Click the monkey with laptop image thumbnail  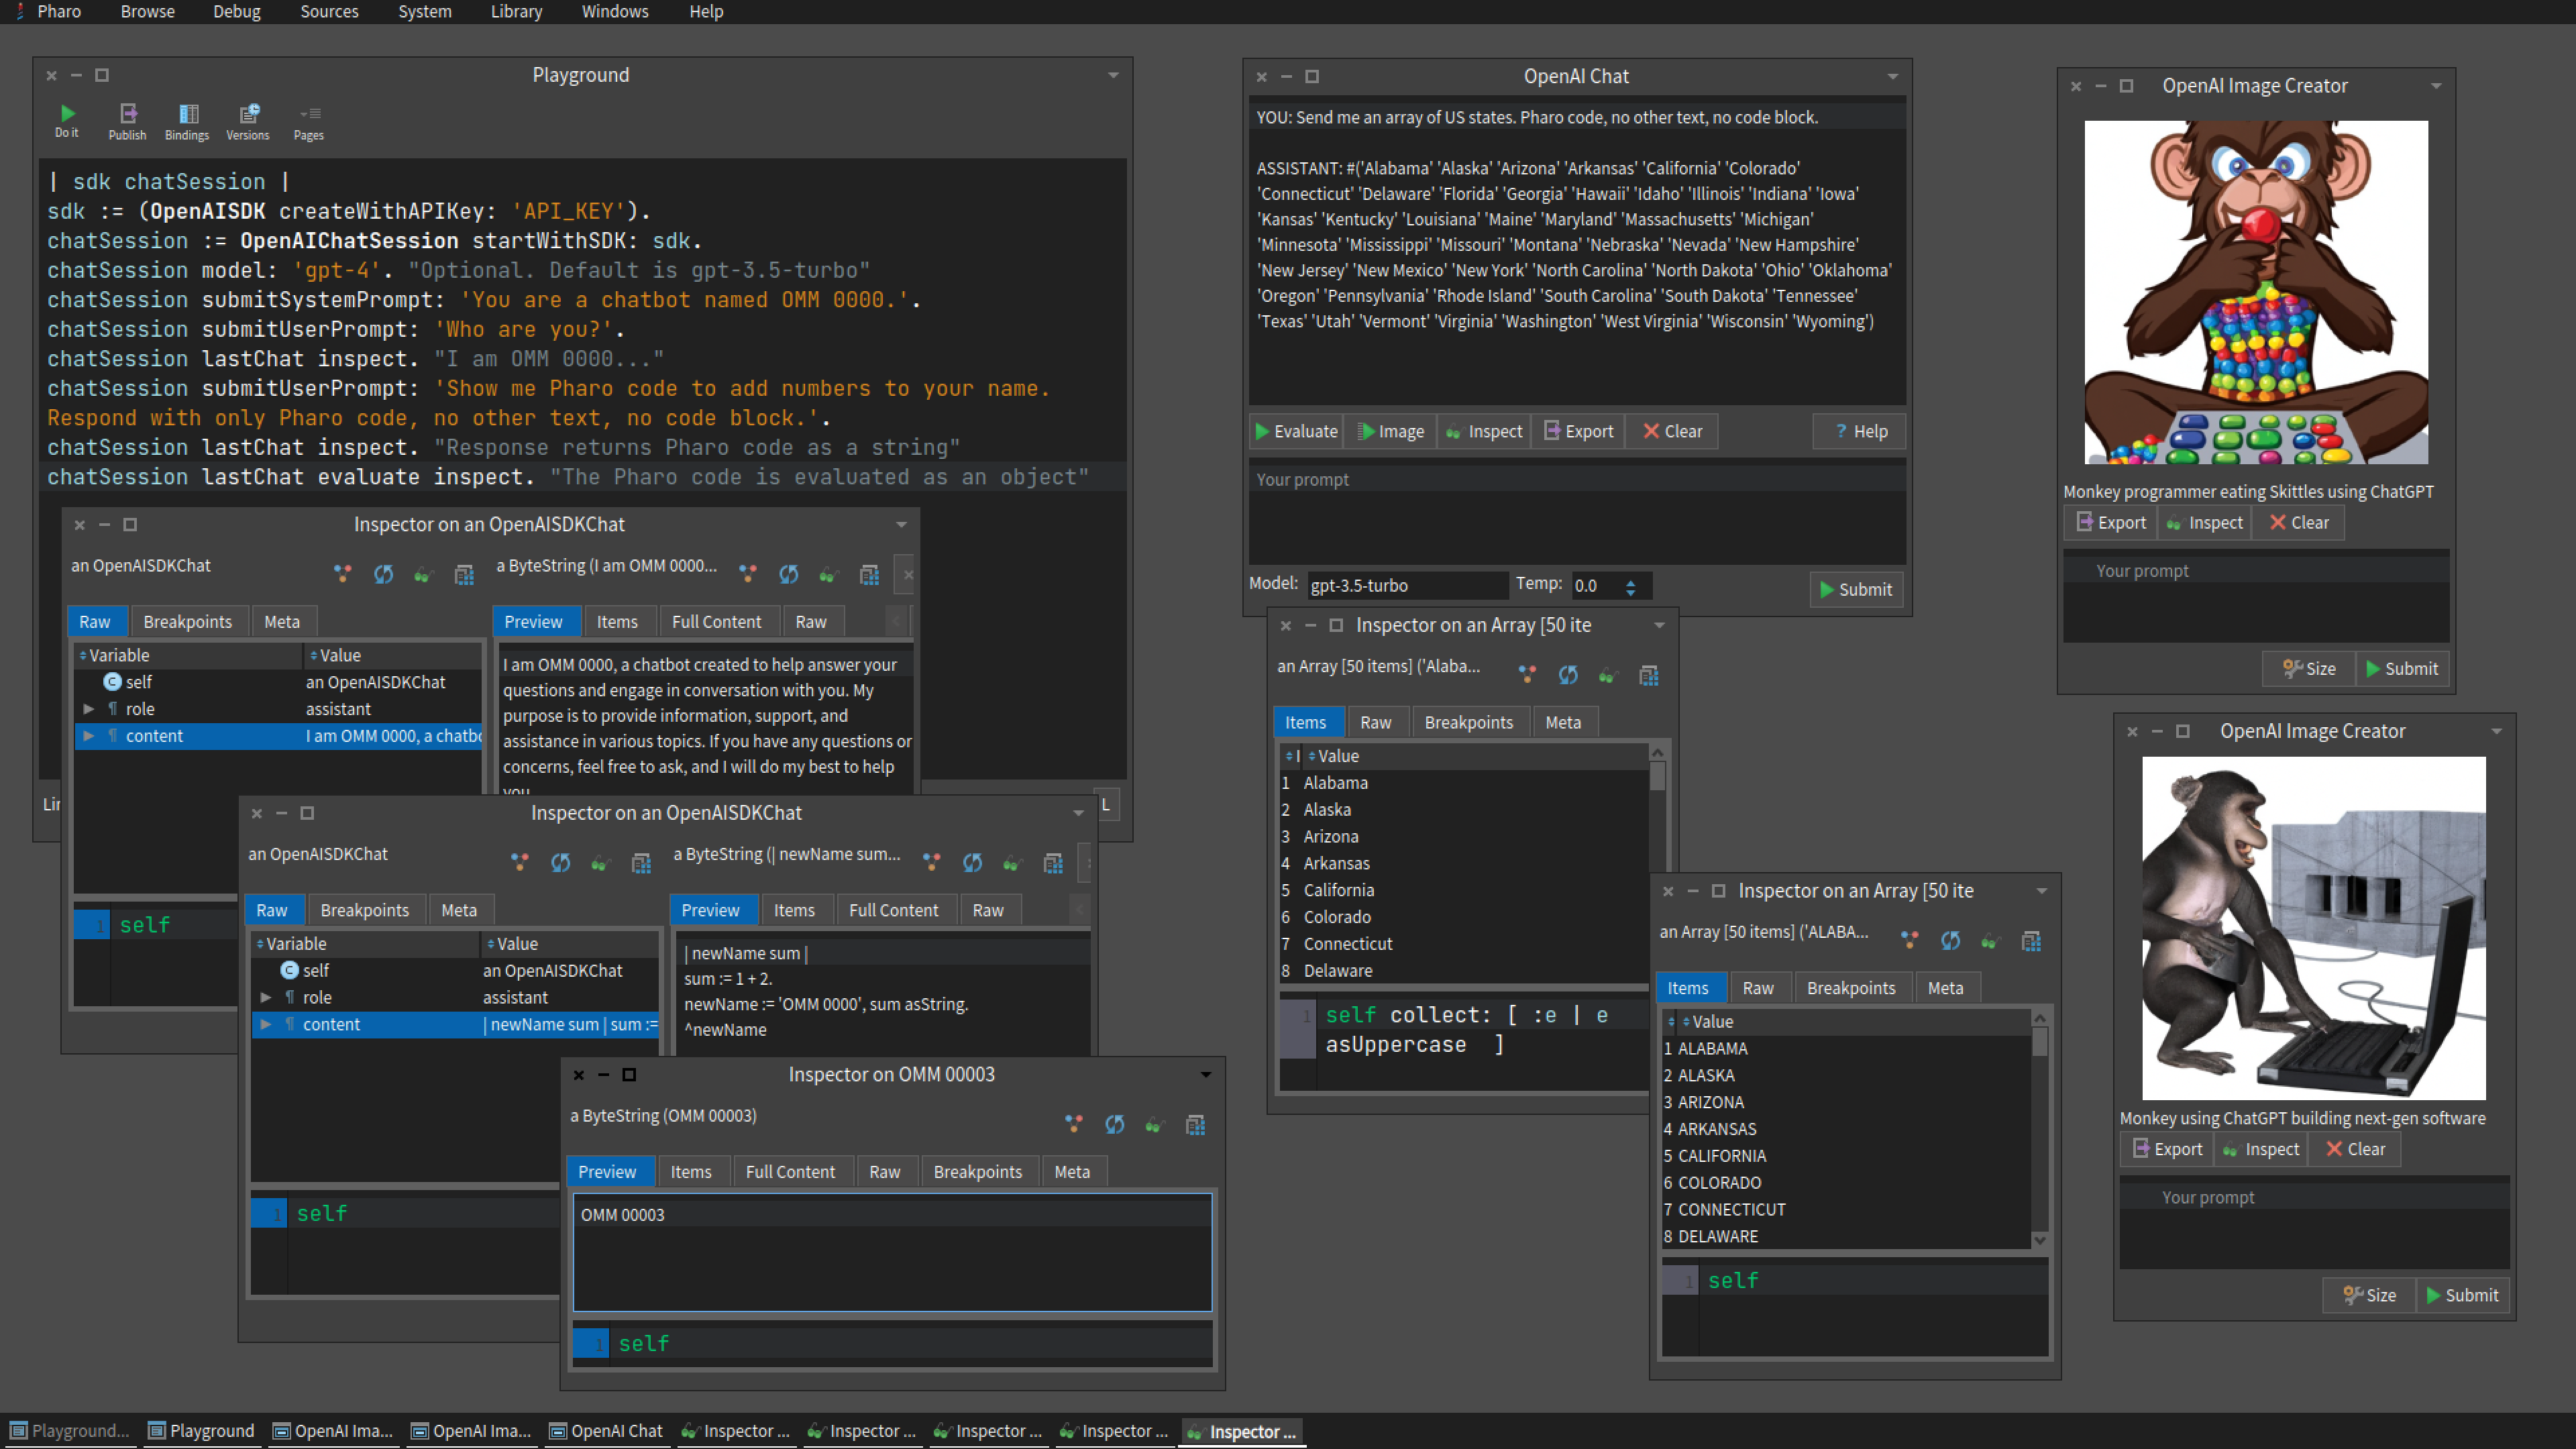pyautogui.click(x=2313, y=927)
